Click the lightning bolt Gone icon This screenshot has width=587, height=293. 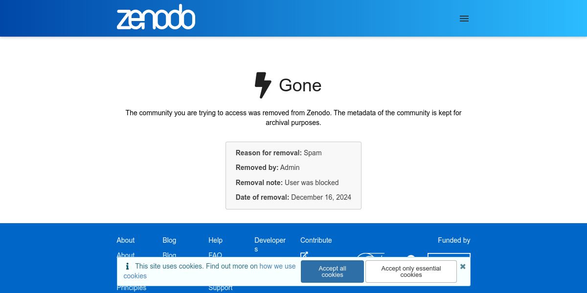click(263, 85)
